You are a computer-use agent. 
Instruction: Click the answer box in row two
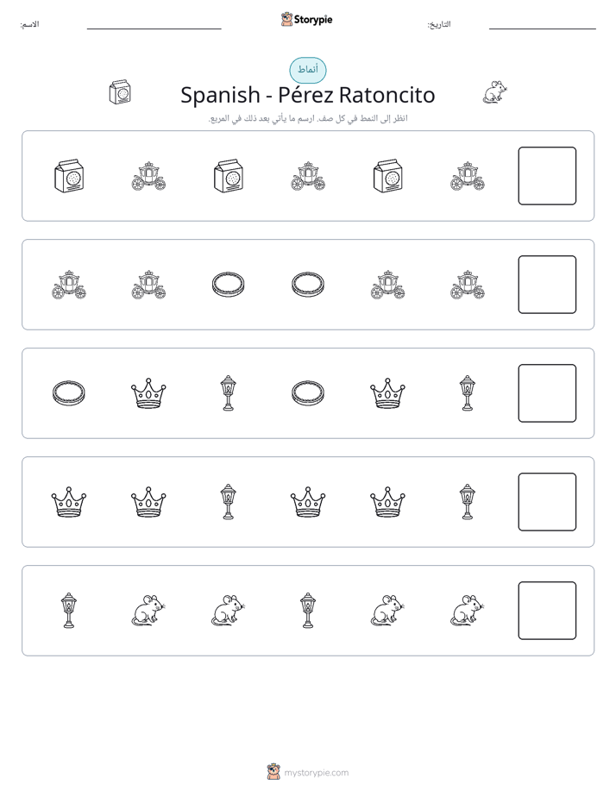point(547,285)
